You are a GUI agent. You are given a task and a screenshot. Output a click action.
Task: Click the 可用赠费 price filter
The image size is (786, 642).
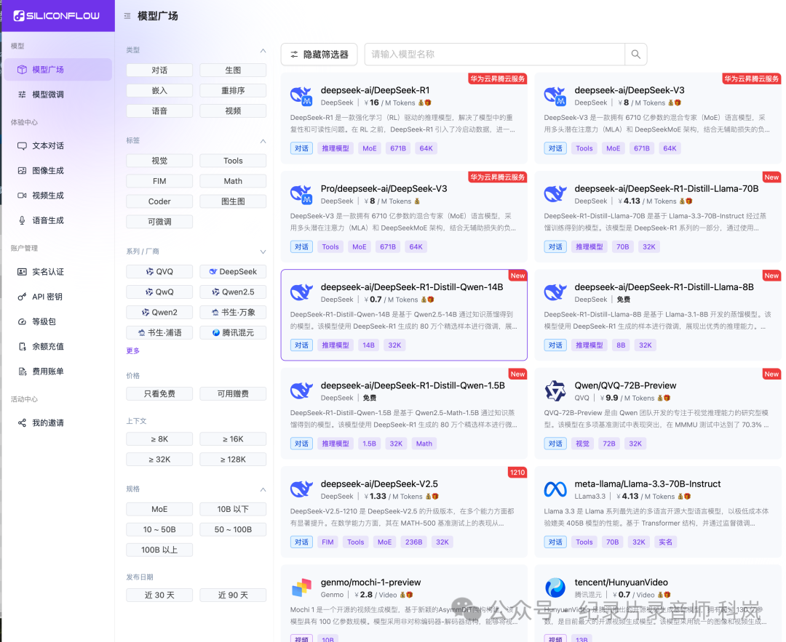click(233, 393)
